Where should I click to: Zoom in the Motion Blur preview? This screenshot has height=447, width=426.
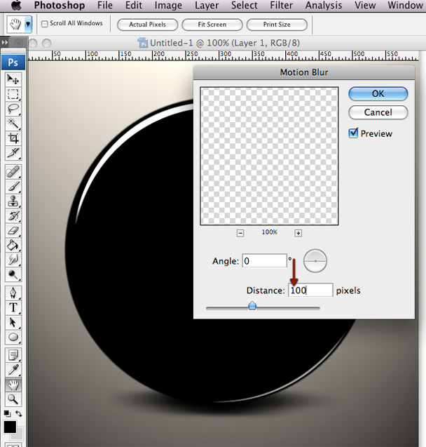(298, 233)
